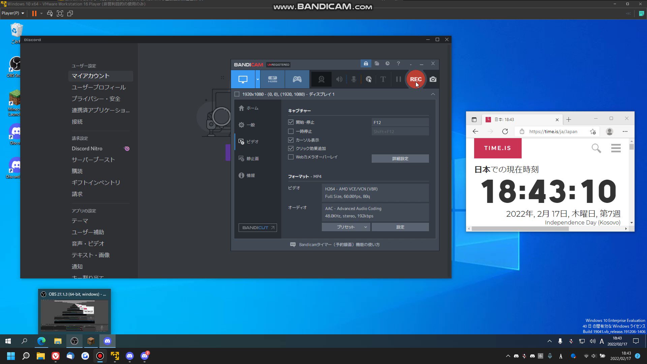Click format 設定 button
The image size is (647, 364).
pyautogui.click(x=400, y=227)
